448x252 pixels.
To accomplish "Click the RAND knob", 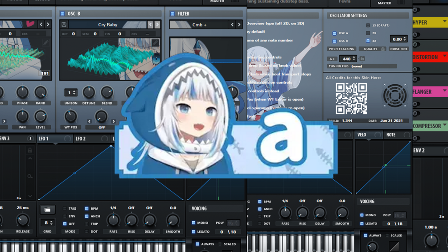I will (41, 92).
